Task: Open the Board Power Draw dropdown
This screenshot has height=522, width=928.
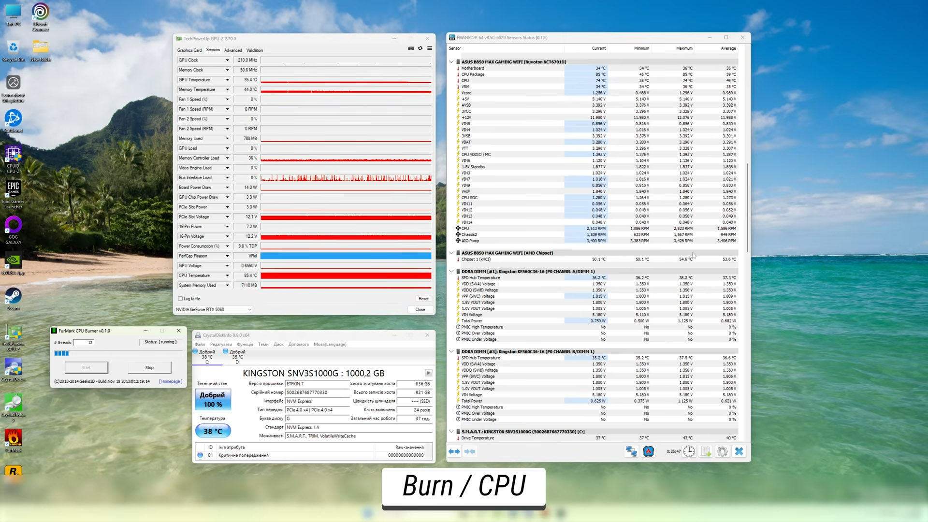Action: coord(227,188)
